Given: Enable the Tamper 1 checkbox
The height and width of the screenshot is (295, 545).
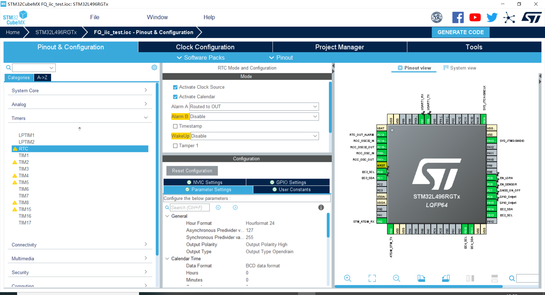Looking at the screenshot, I should pos(175,146).
